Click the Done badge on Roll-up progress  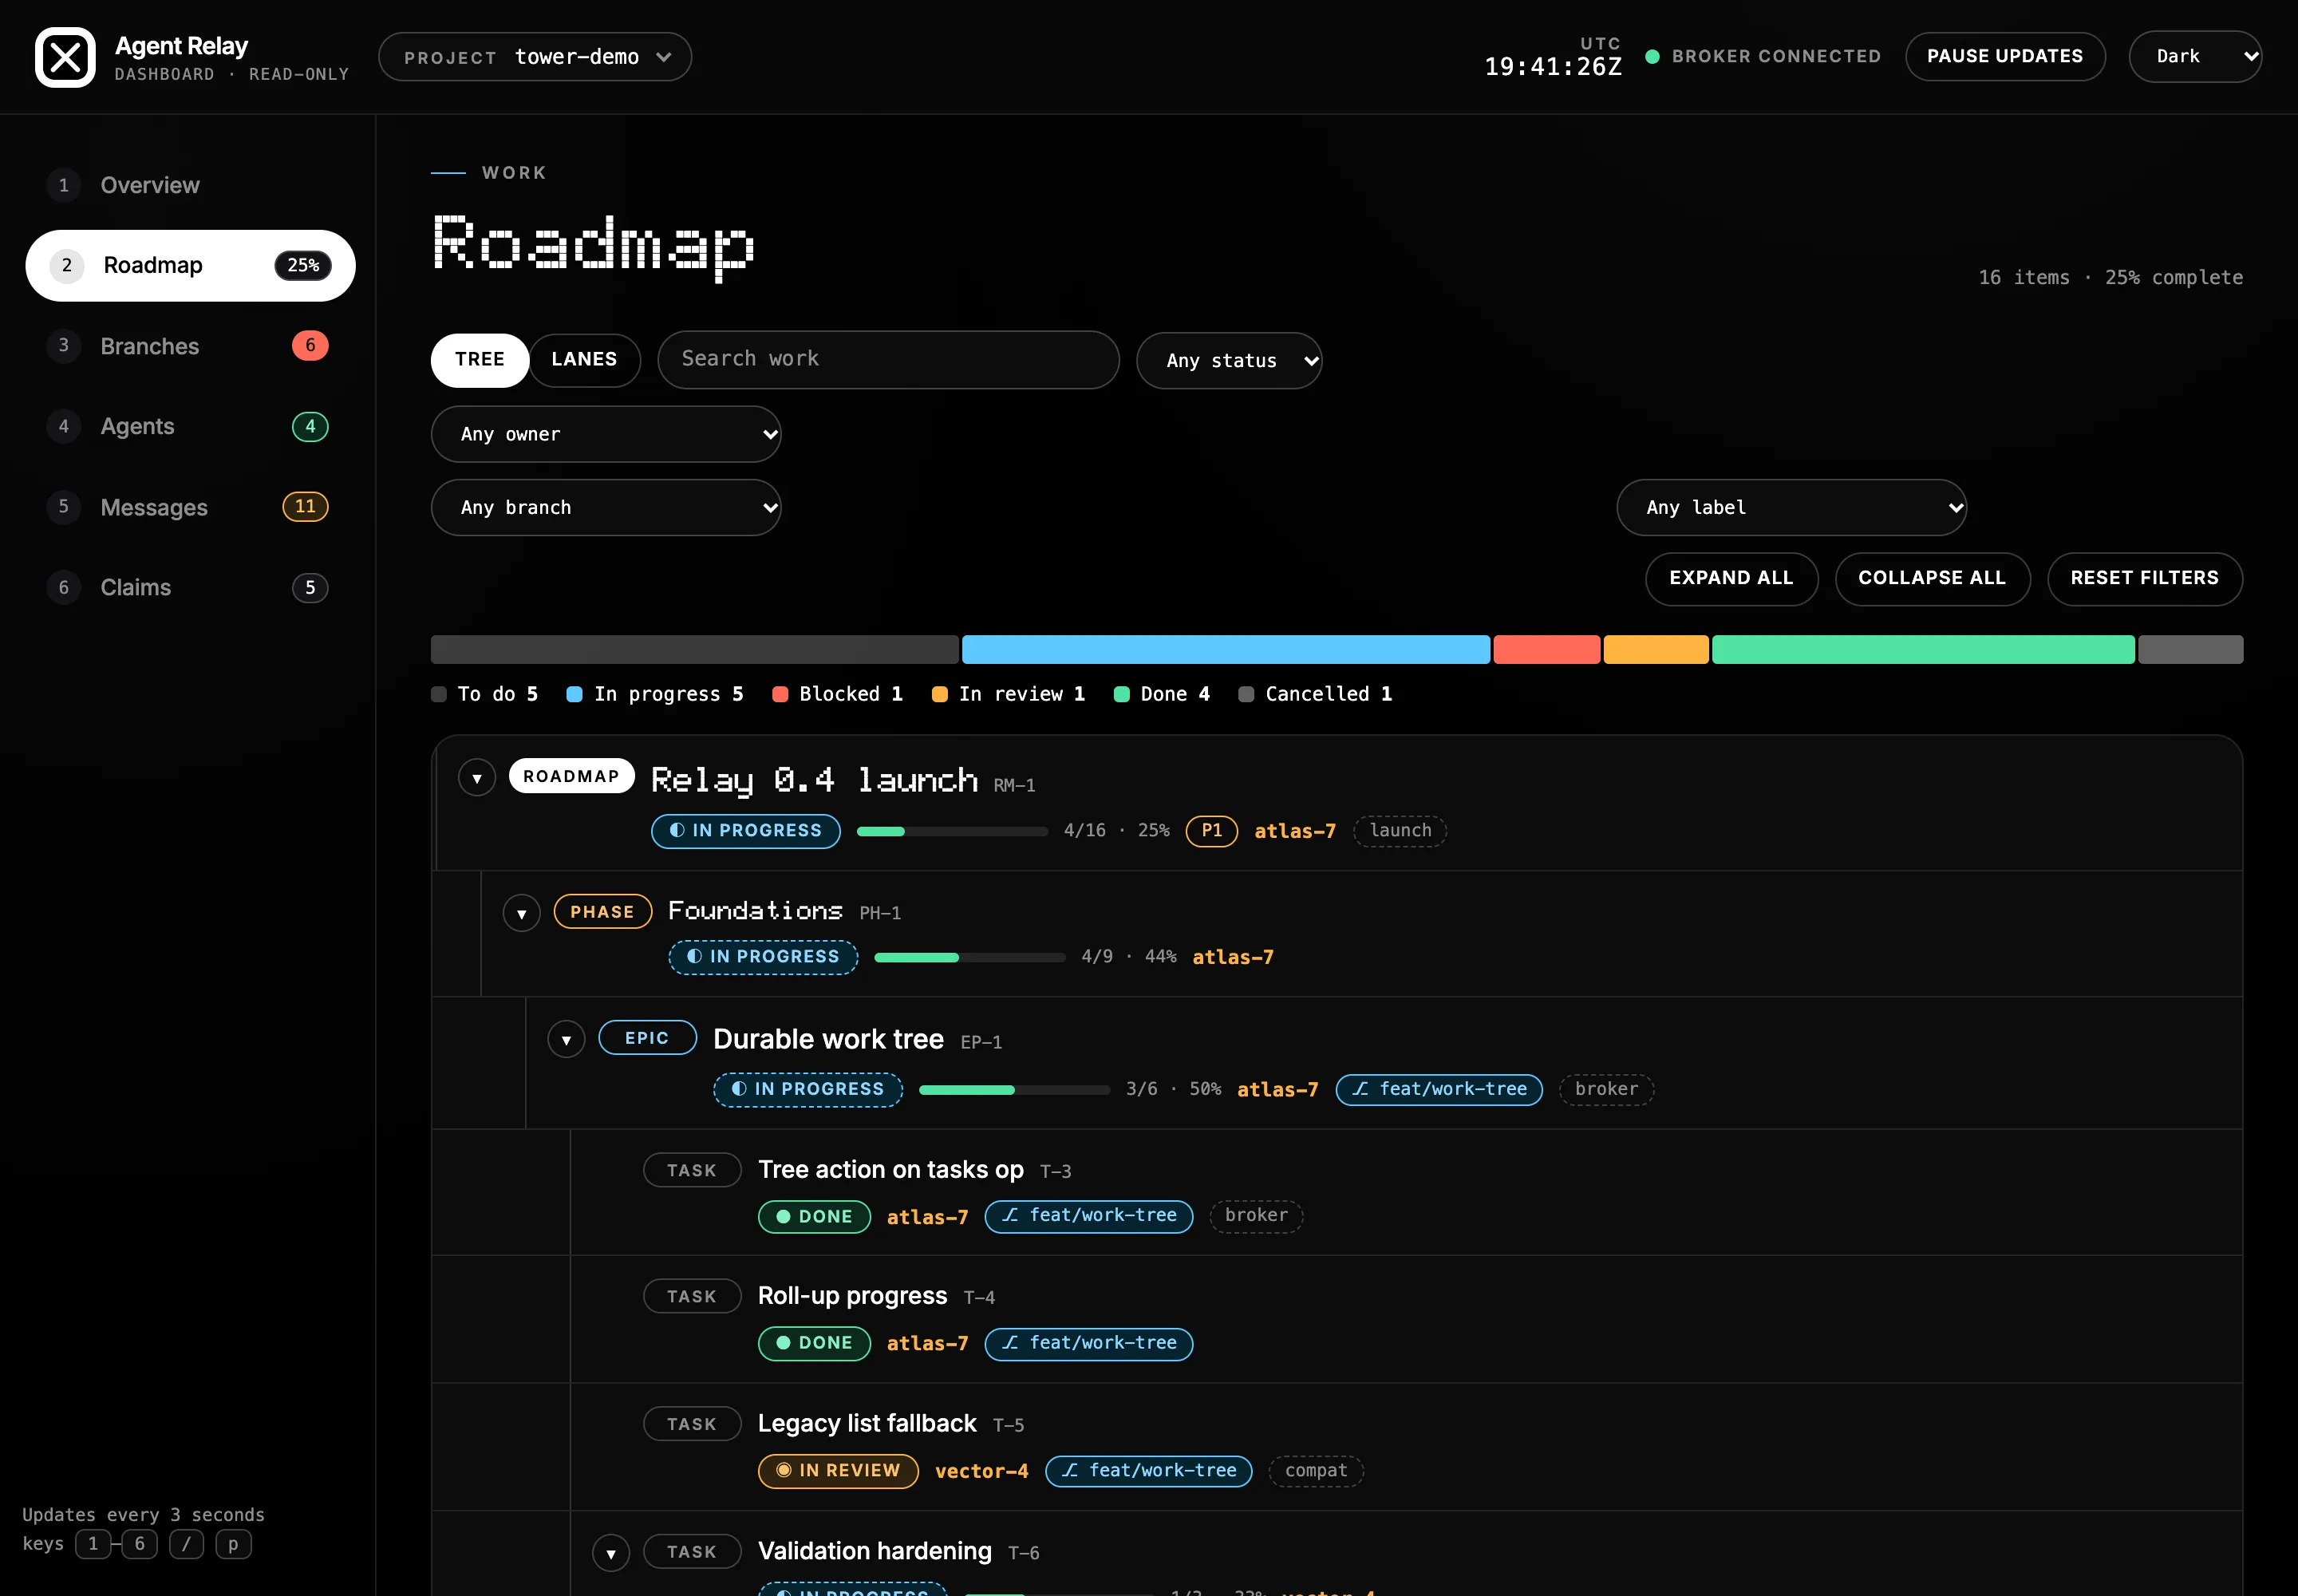click(814, 1343)
